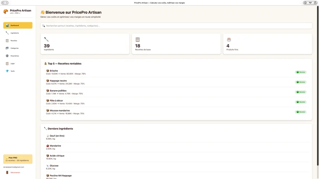
Task: Click the Plan PRO box
Action: point(18,159)
